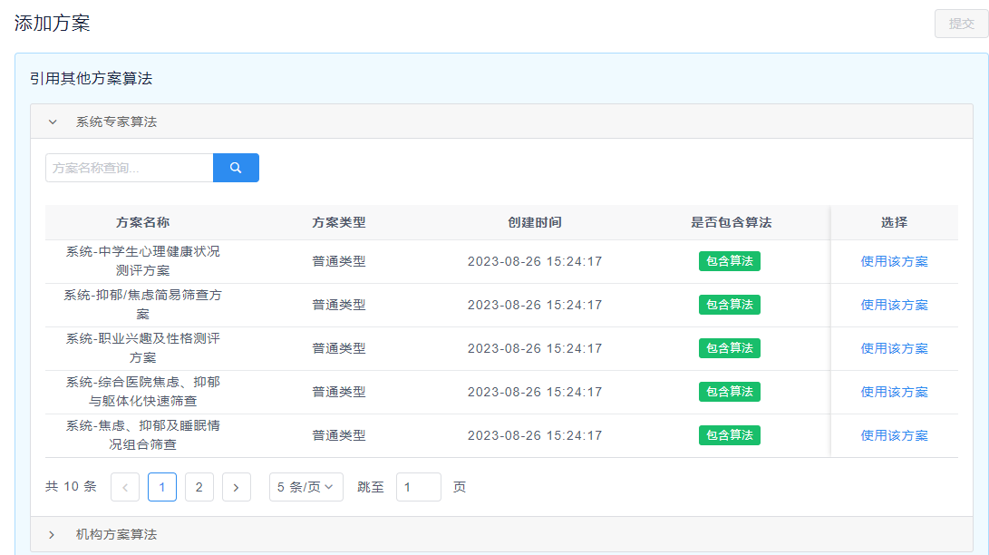
Task: Go to previous page arrow
Action: pyautogui.click(x=125, y=487)
